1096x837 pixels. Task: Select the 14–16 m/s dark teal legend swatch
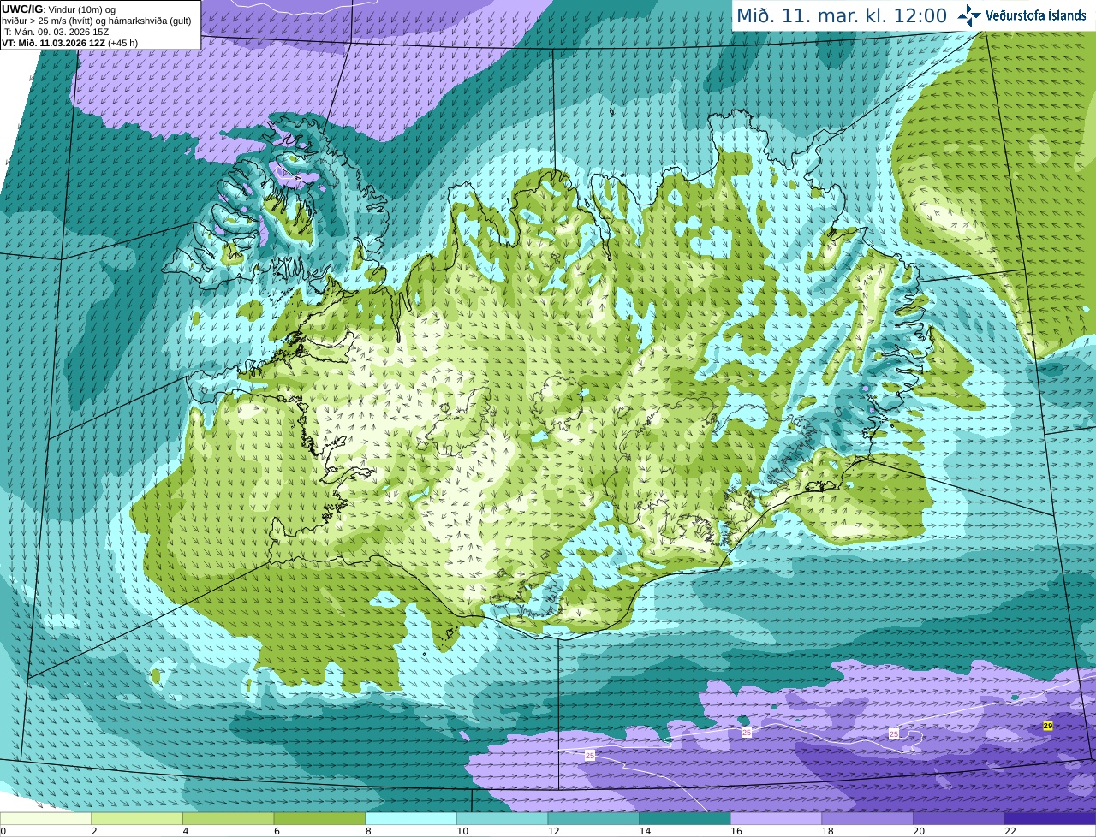click(x=685, y=818)
